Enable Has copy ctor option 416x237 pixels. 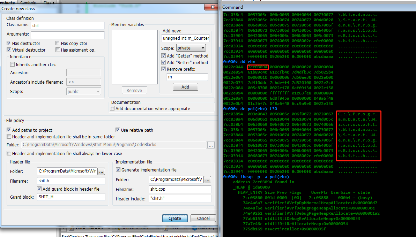tap(58, 43)
